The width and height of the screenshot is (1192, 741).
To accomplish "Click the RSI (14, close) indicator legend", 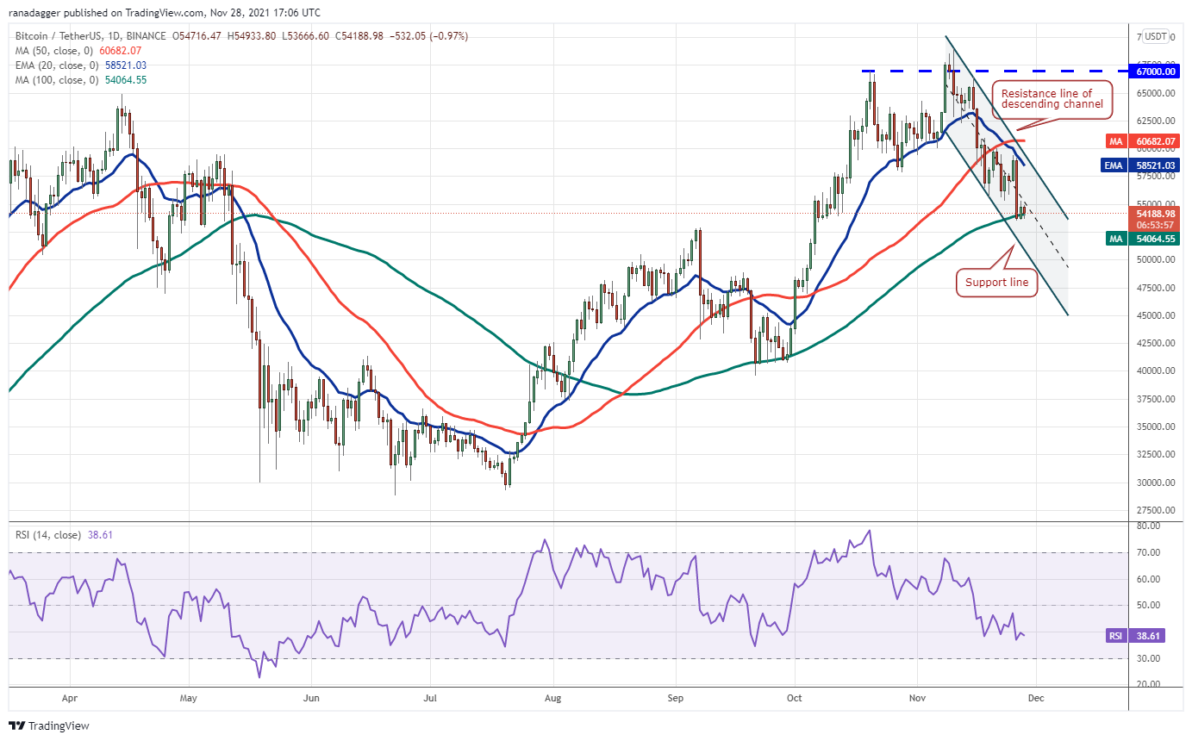I will click(x=64, y=535).
